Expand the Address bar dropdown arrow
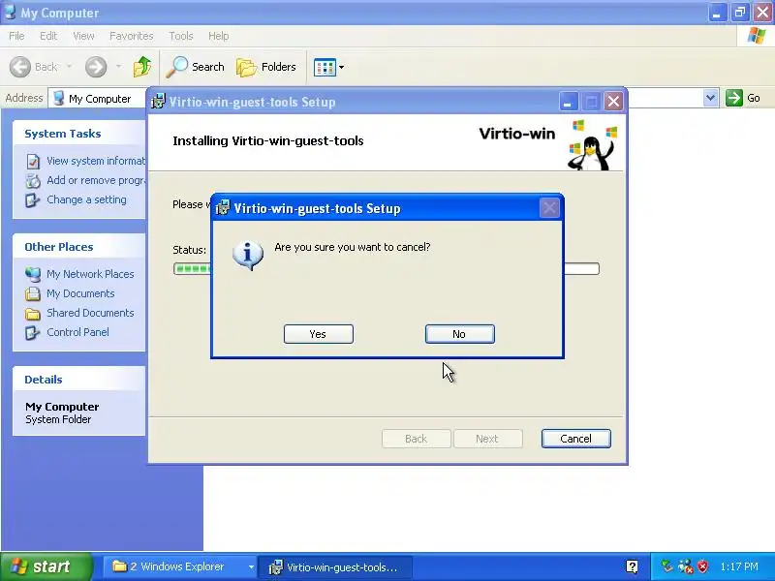 pos(710,98)
